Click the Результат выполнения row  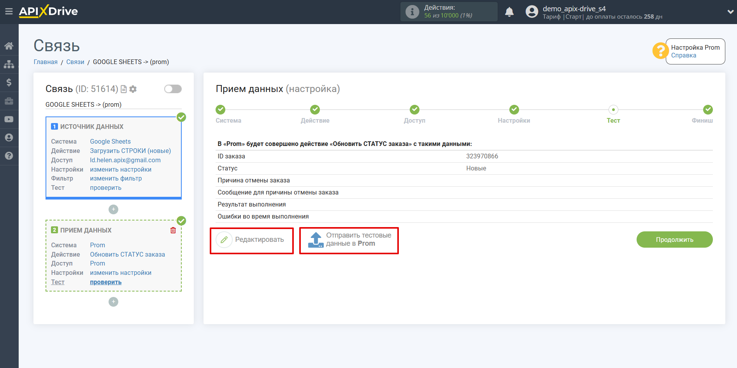464,204
